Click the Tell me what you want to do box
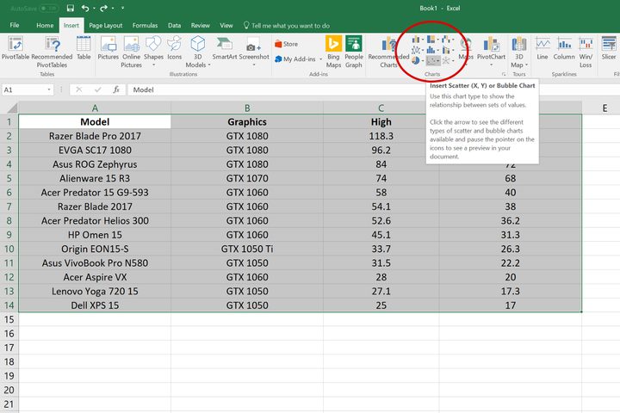The width and height of the screenshot is (620, 413). pyautogui.click(x=287, y=26)
